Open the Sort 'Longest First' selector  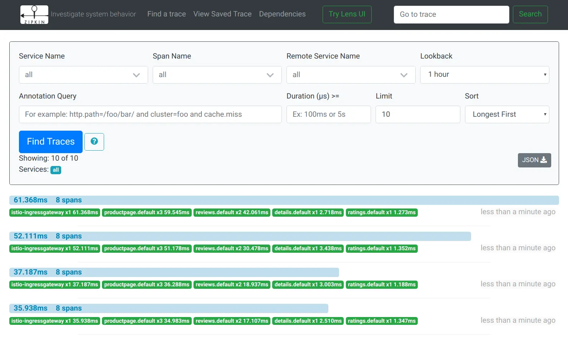pyautogui.click(x=507, y=115)
